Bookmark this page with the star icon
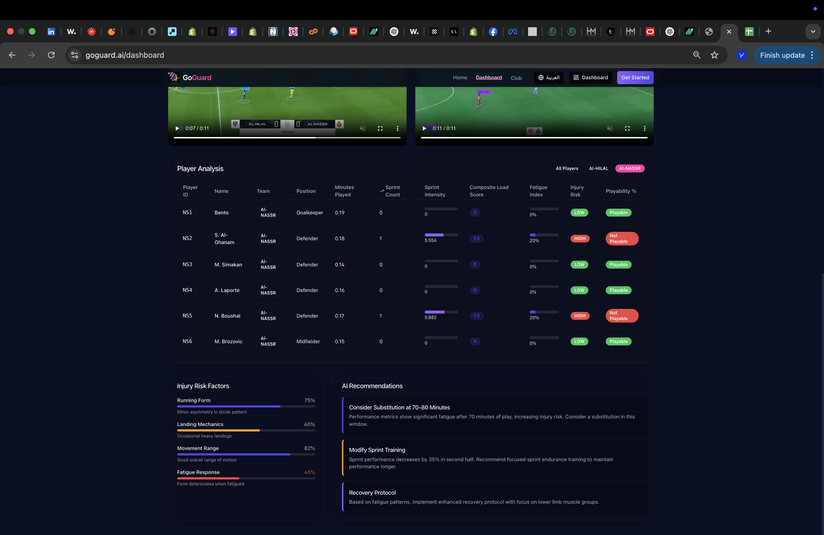The height and width of the screenshot is (535, 824). coord(714,55)
